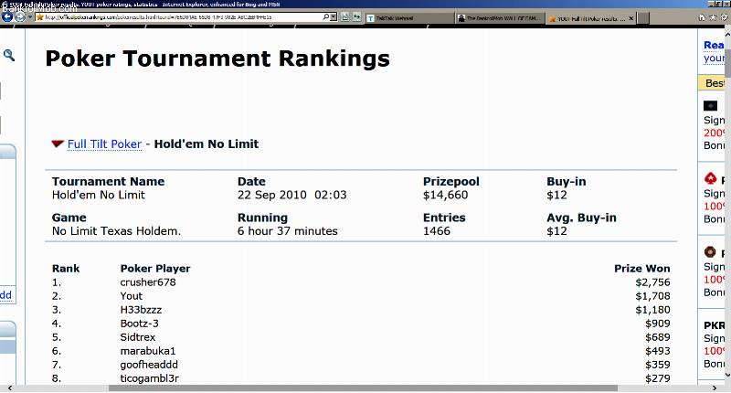This screenshot has width=731, height=393.
Task: Click the brown poker chip logo in sidebar
Action: (x=710, y=251)
